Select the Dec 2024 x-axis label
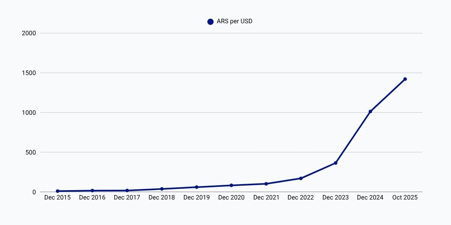 pos(370,198)
